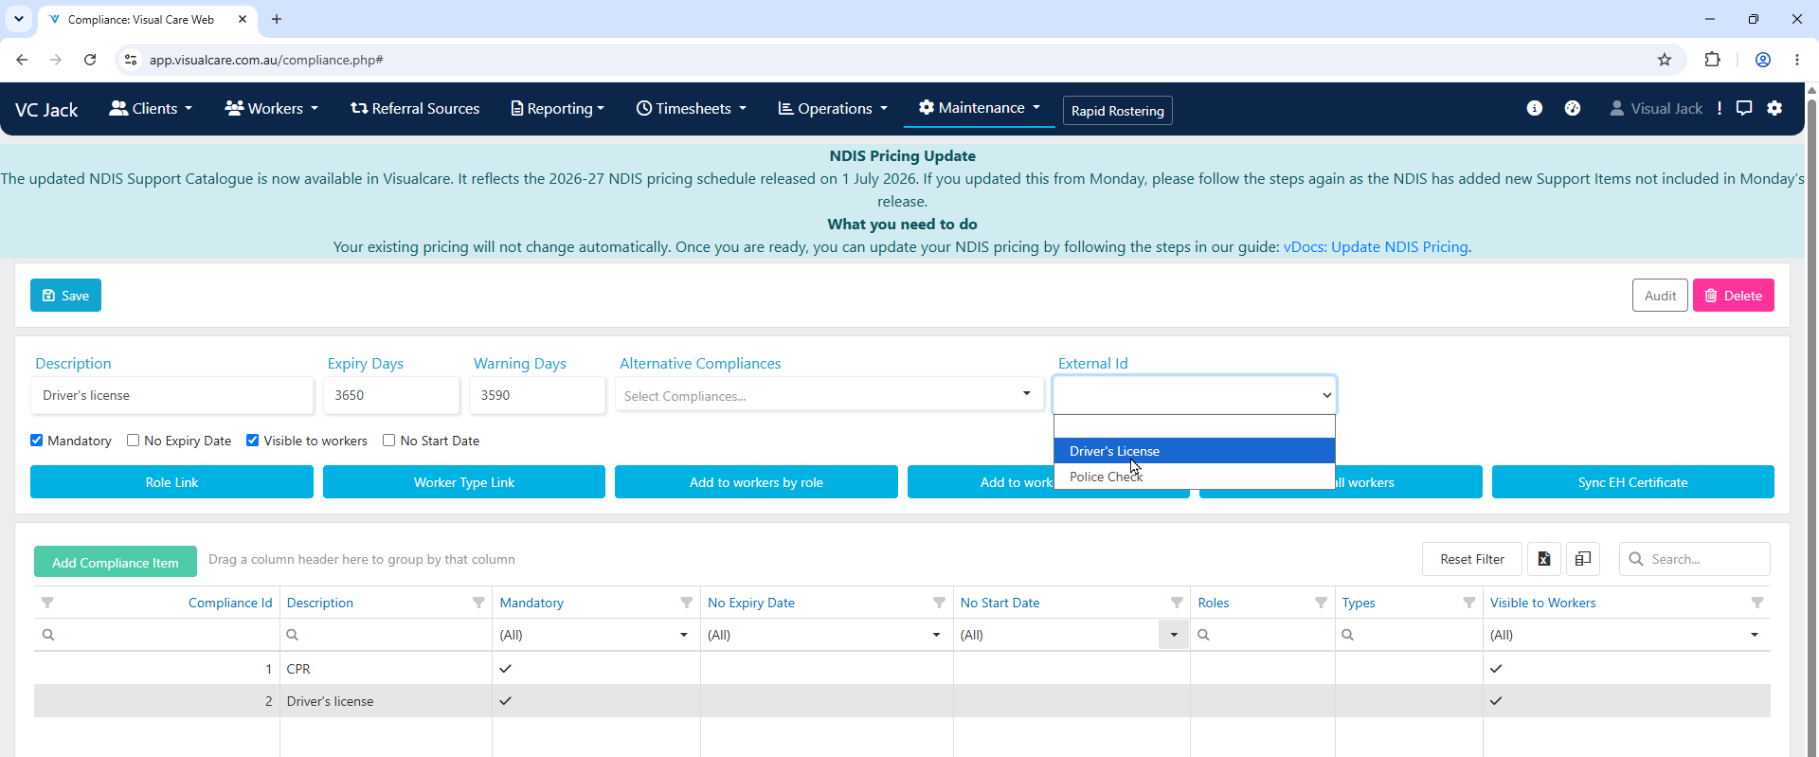Toggle the No Start Date checkbox
Screen dimensions: 1819x757
point(389,441)
